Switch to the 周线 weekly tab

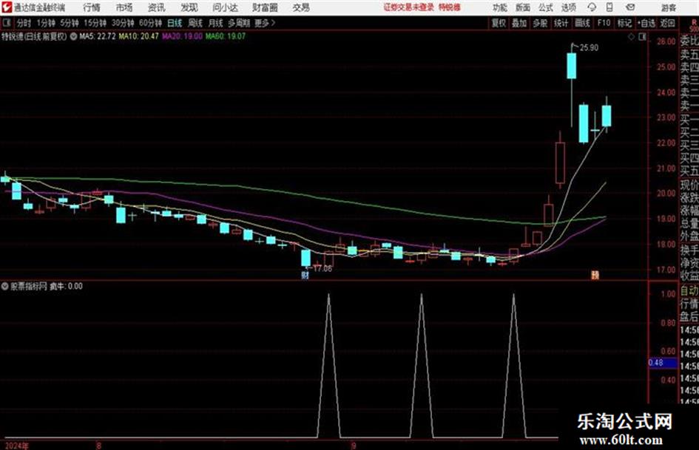195,23
